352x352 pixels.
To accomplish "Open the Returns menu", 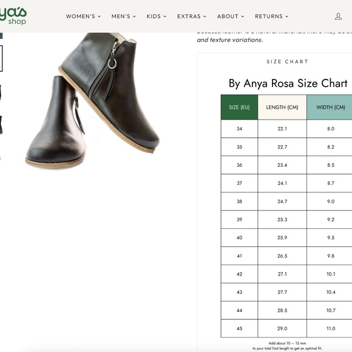I will click(272, 16).
